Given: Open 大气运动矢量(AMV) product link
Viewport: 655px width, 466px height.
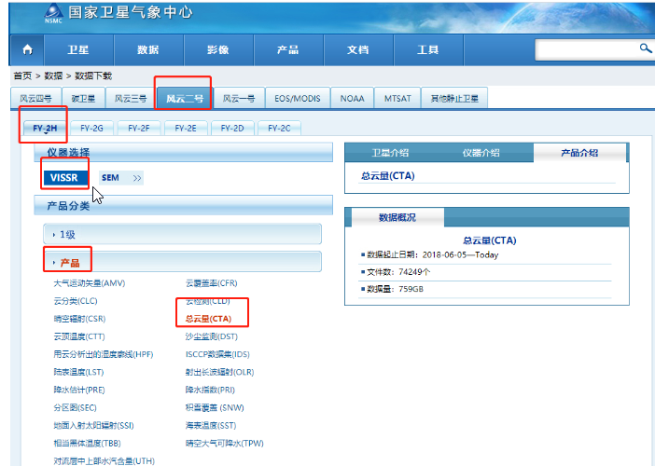Looking at the screenshot, I should 89,282.
